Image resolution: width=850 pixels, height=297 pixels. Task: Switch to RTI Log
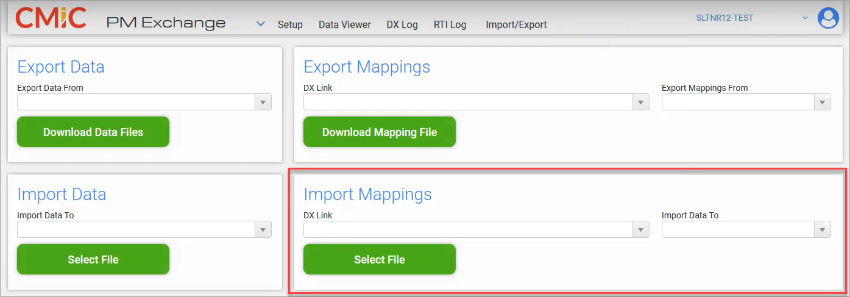point(450,25)
